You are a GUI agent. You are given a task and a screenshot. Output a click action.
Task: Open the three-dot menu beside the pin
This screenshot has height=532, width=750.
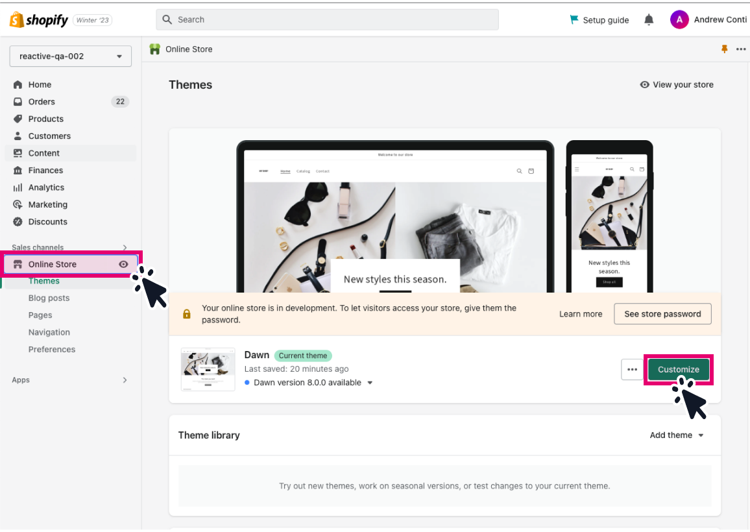741,49
